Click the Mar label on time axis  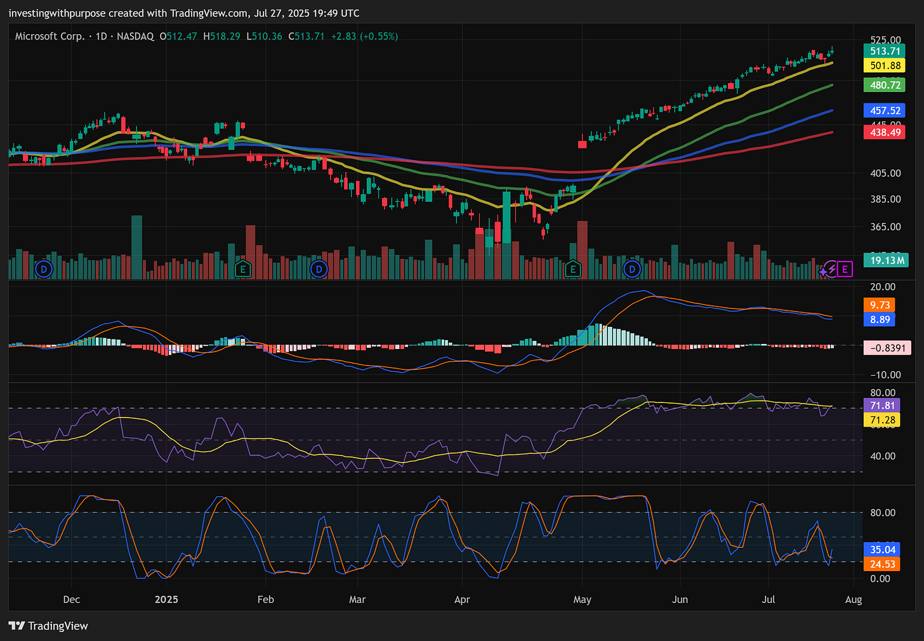tap(357, 599)
